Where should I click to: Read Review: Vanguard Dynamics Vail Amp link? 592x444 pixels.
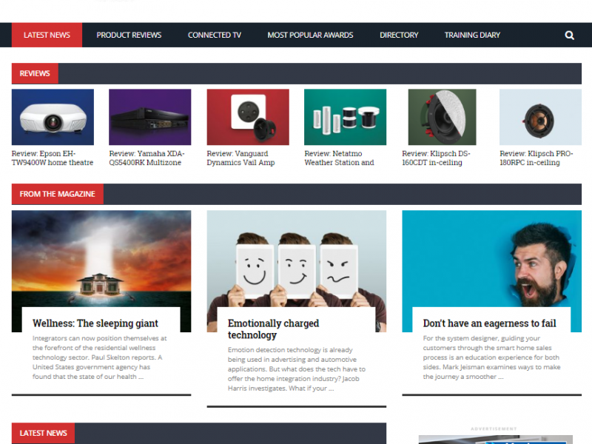coord(241,158)
